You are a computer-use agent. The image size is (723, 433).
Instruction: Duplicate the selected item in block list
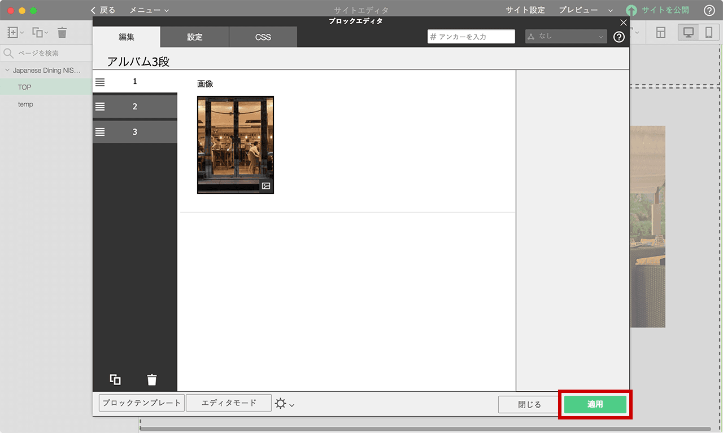point(115,379)
